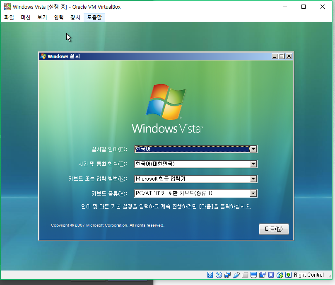This screenshot has width=335, height=285.
Task: Expand the 설치할 언어 dropdown
Action: pyautogui.click(x=253, y=149)
